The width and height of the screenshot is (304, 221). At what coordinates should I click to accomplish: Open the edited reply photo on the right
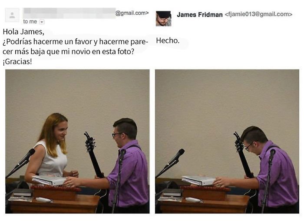pyautogui.click(x=227, y=141)
